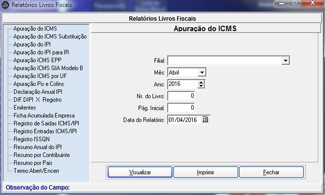Select Declaração Anual IPI

[38, 91]
